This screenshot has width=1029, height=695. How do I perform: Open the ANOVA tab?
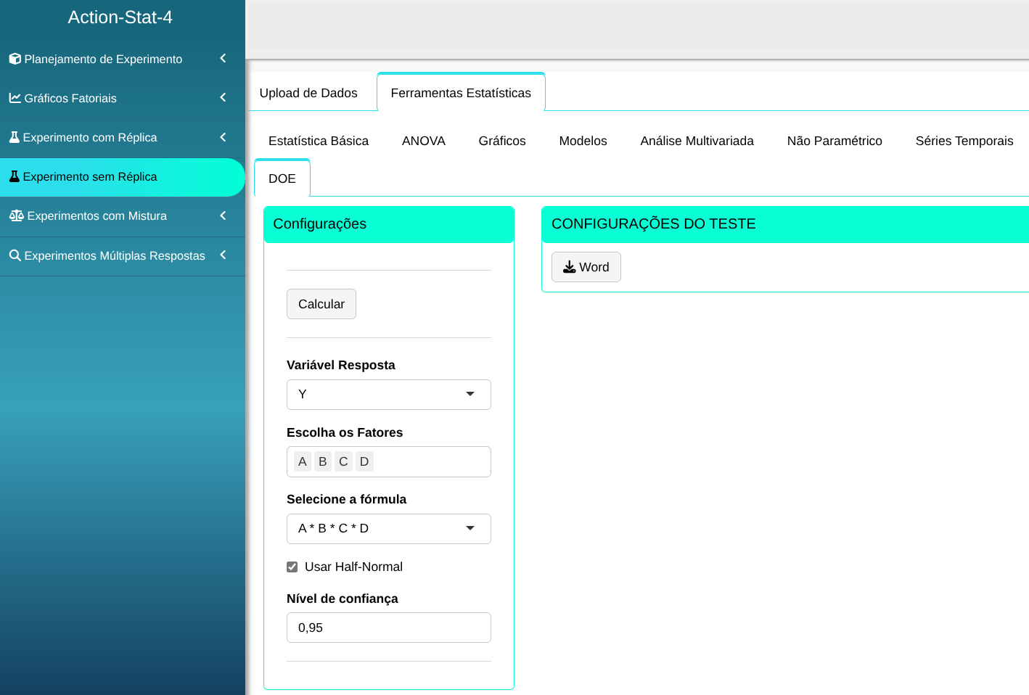pos(423,141)
